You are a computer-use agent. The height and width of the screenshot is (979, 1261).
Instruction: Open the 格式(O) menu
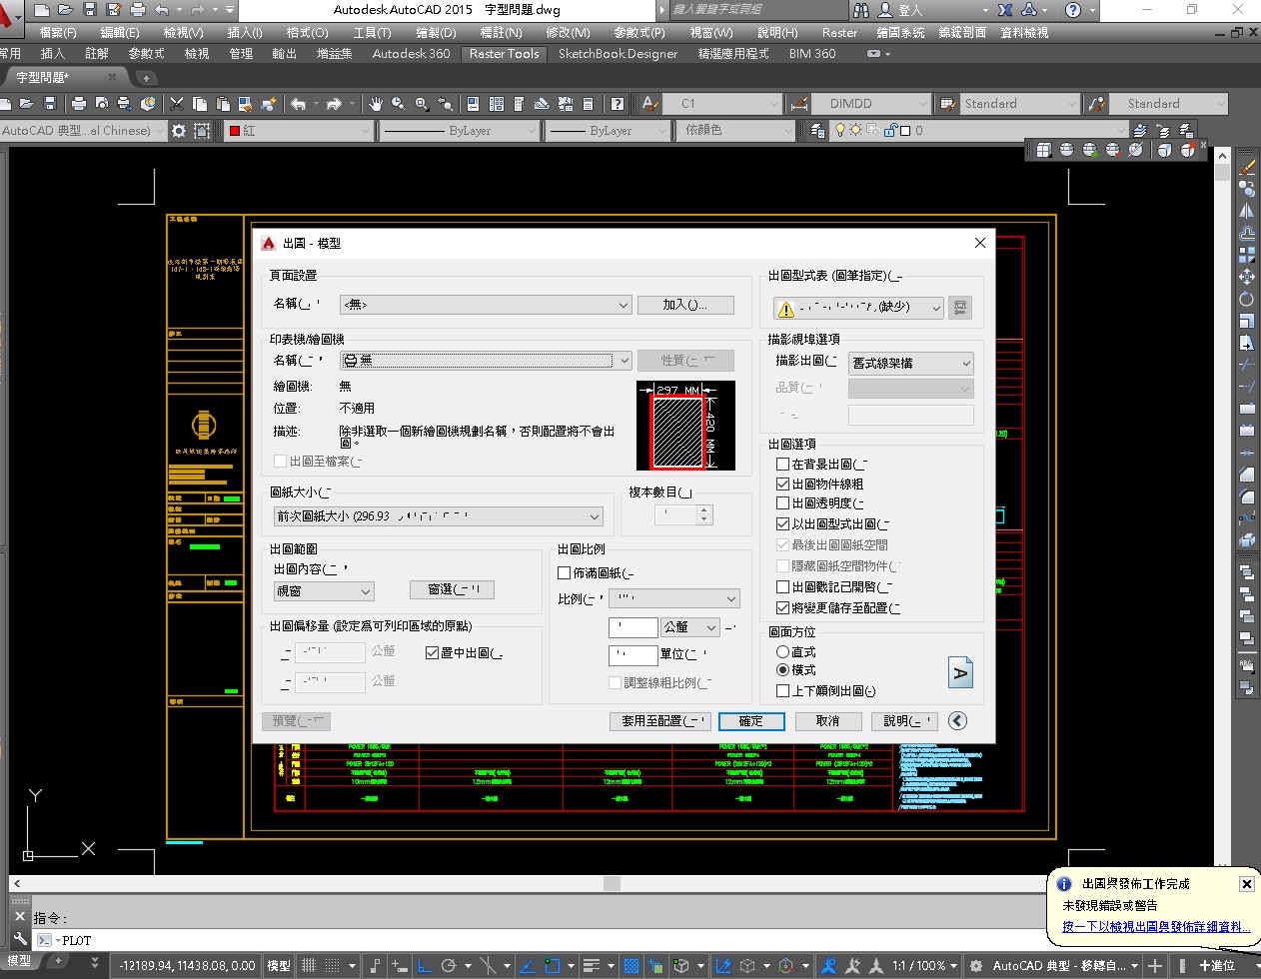pos(307,33)
